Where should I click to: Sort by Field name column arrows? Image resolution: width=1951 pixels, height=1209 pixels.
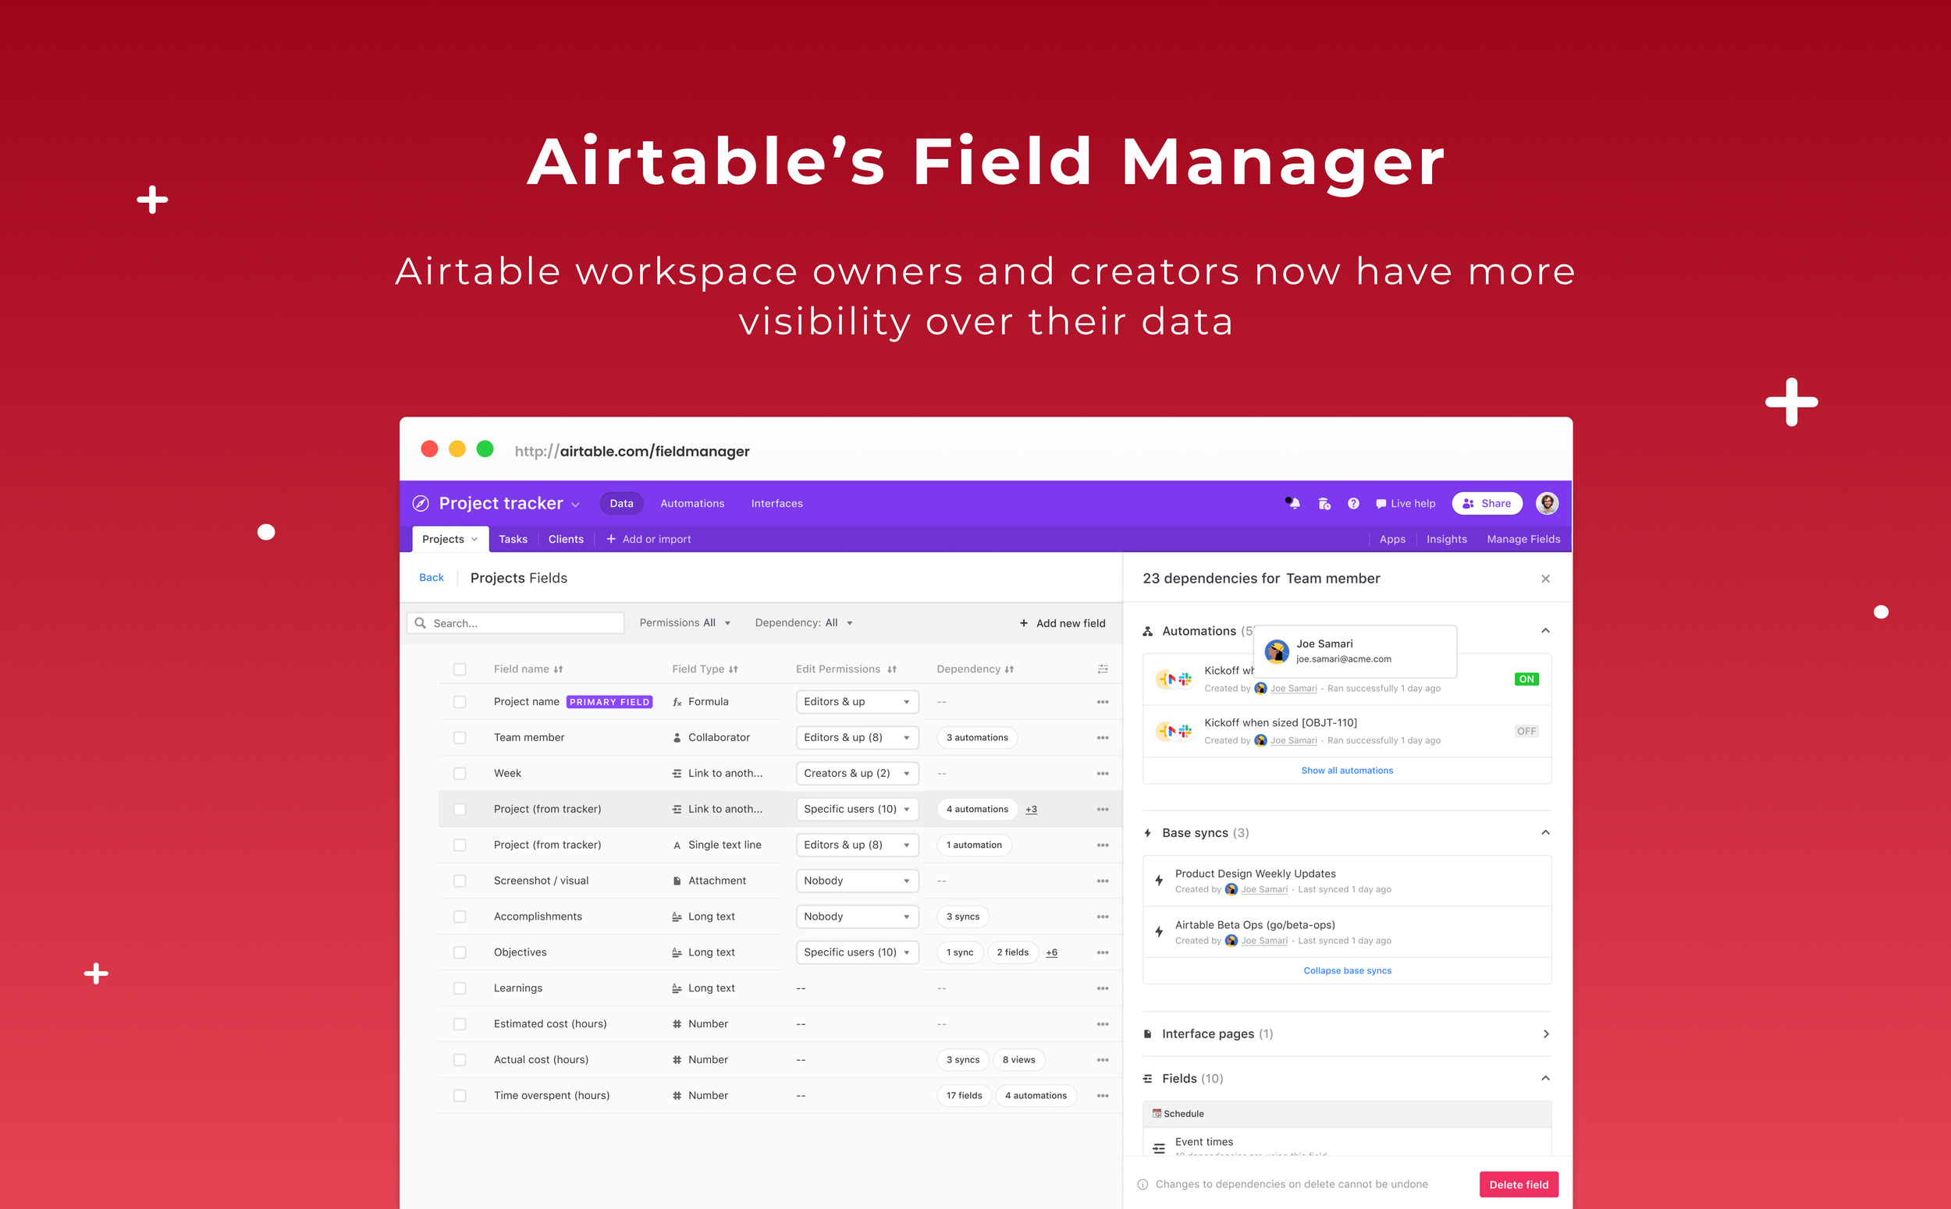[558, 669]
